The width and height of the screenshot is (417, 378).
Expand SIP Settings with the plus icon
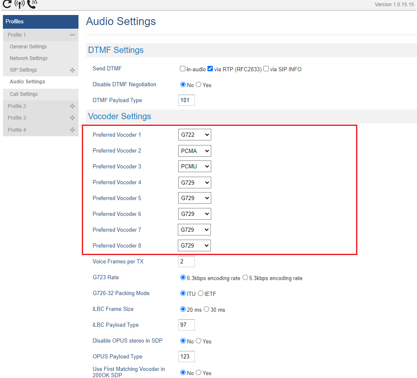72,70
